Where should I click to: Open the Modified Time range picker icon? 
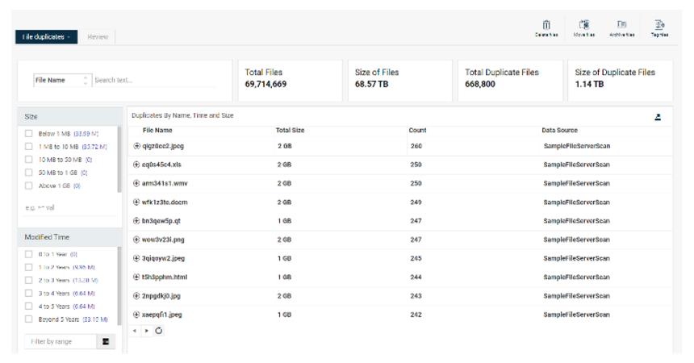click(x=106, y=342)
